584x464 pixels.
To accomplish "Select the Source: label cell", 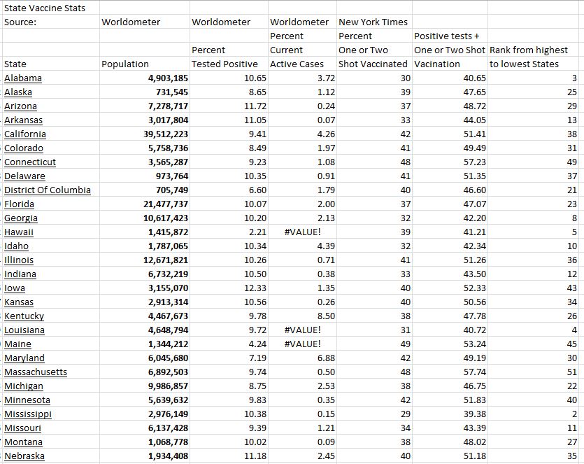I will (20, 22).
